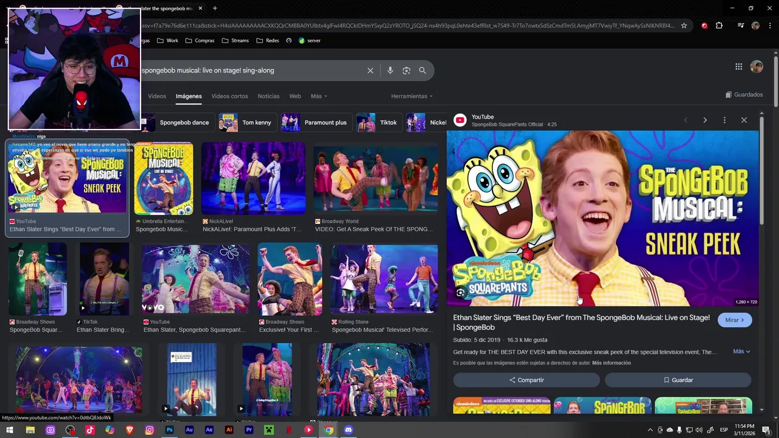Open preview panel three-dot options
The image size is (779, 438).
(x=724, y=120)
